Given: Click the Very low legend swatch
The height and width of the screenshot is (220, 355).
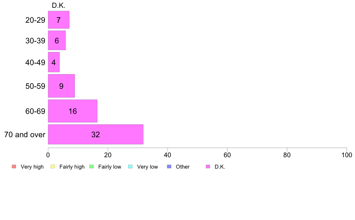Looking at the screenshot, I should pos(130,166).
